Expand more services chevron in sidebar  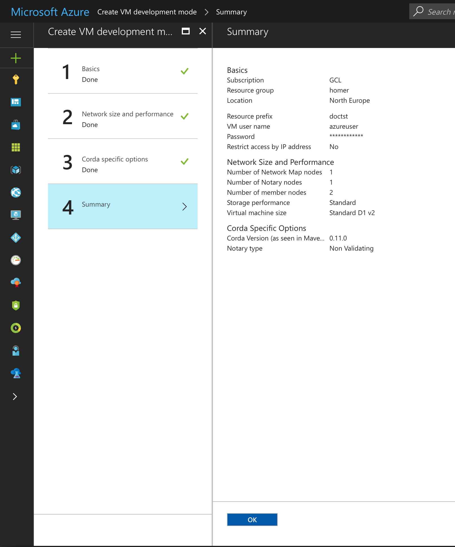point(15,397)
